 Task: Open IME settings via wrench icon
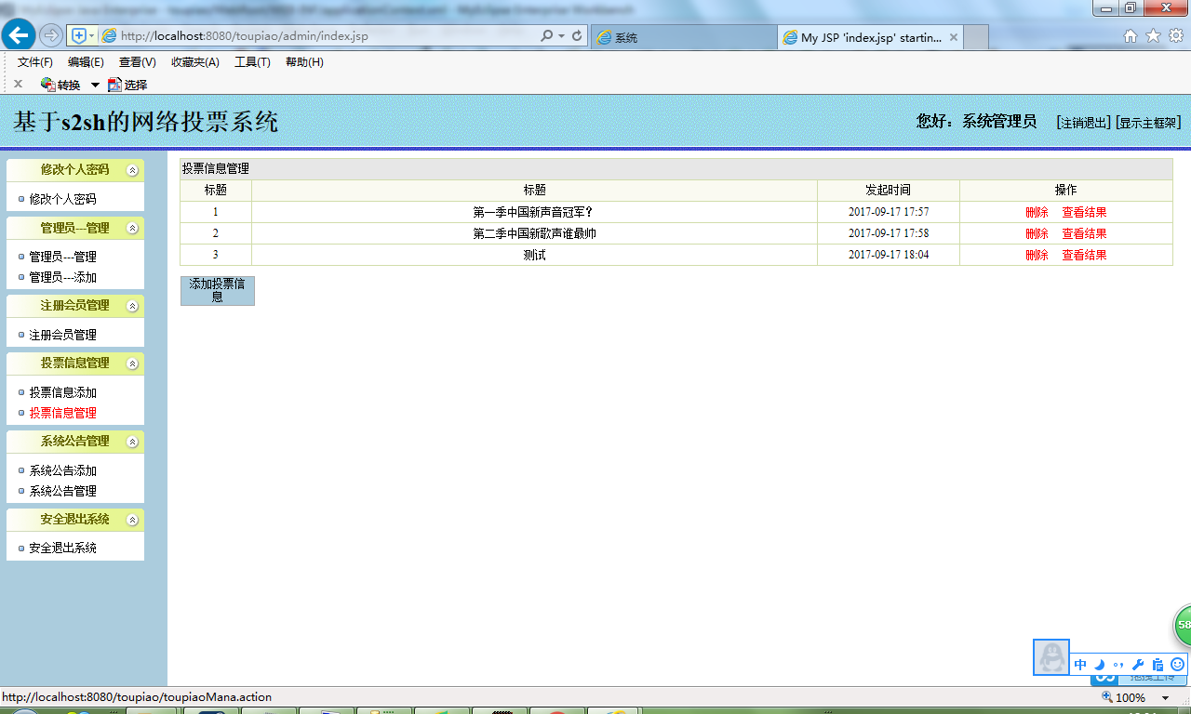tap(1138, 664)
